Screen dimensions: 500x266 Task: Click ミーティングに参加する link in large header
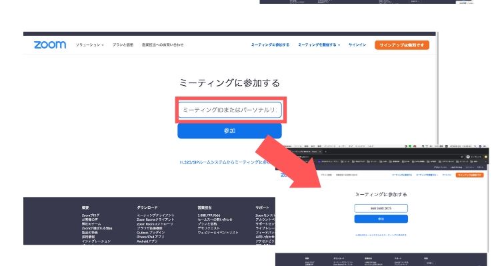pos(271,45)
